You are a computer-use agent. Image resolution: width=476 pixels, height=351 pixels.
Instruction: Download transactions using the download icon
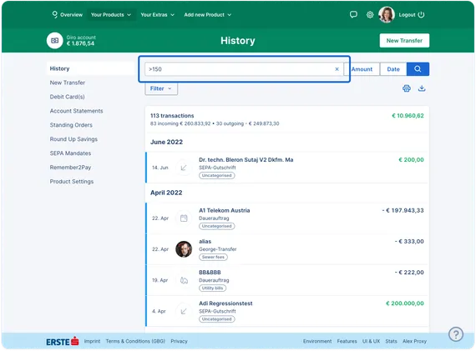pyautogui.click(x=422, y=88)
